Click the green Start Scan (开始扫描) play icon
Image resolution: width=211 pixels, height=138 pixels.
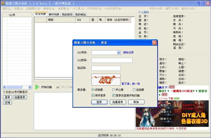point(37,87)
